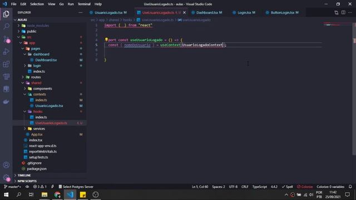Screen dimensions: 356x200
Task: Open the Search view in activity bar
Action: tap(6, 26)
